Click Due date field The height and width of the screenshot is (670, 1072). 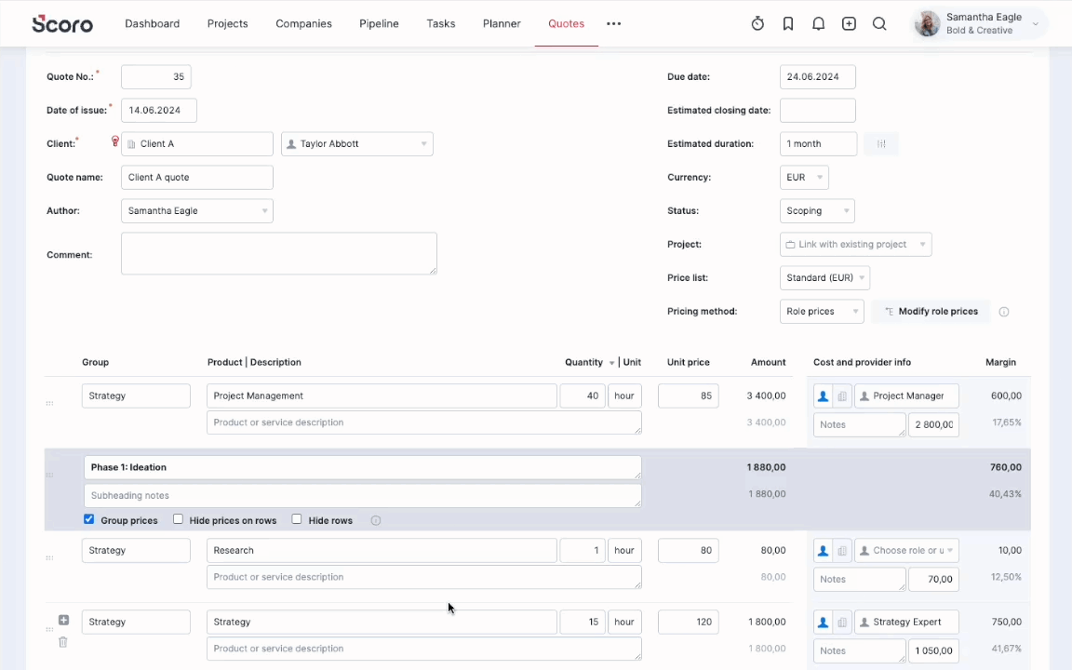click(x=818, y=76)
